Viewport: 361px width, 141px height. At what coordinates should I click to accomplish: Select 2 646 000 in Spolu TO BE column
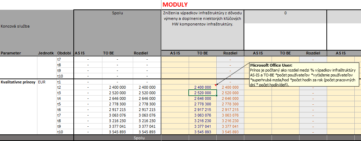117,98
